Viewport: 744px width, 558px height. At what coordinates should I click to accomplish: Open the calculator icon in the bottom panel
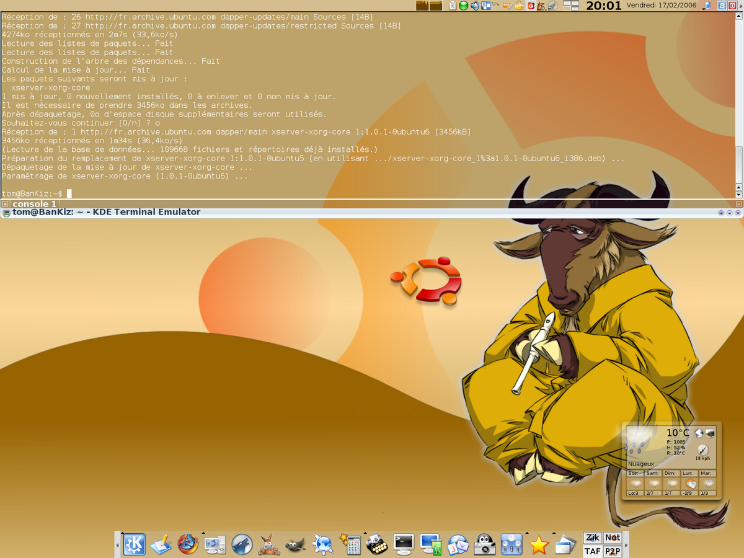pyautogui.click(x=350, y=544)
